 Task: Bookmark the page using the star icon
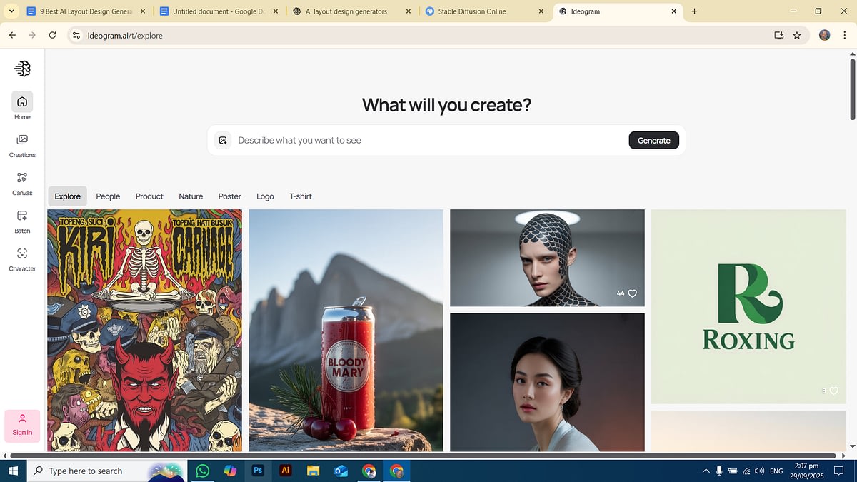click(x=798, y=35)
